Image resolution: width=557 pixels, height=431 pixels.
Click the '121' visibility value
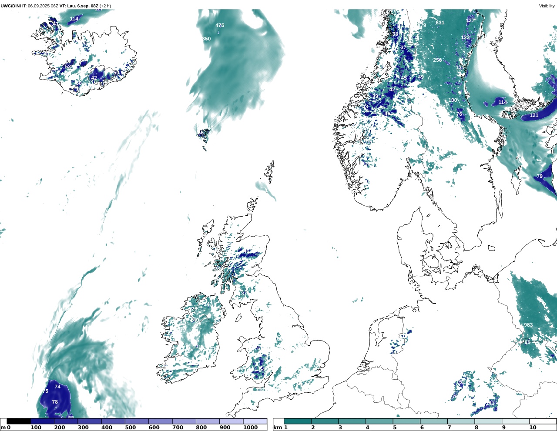click(x=534, y=115)
